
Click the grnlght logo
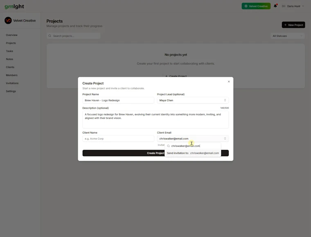(x=14, y=7)
